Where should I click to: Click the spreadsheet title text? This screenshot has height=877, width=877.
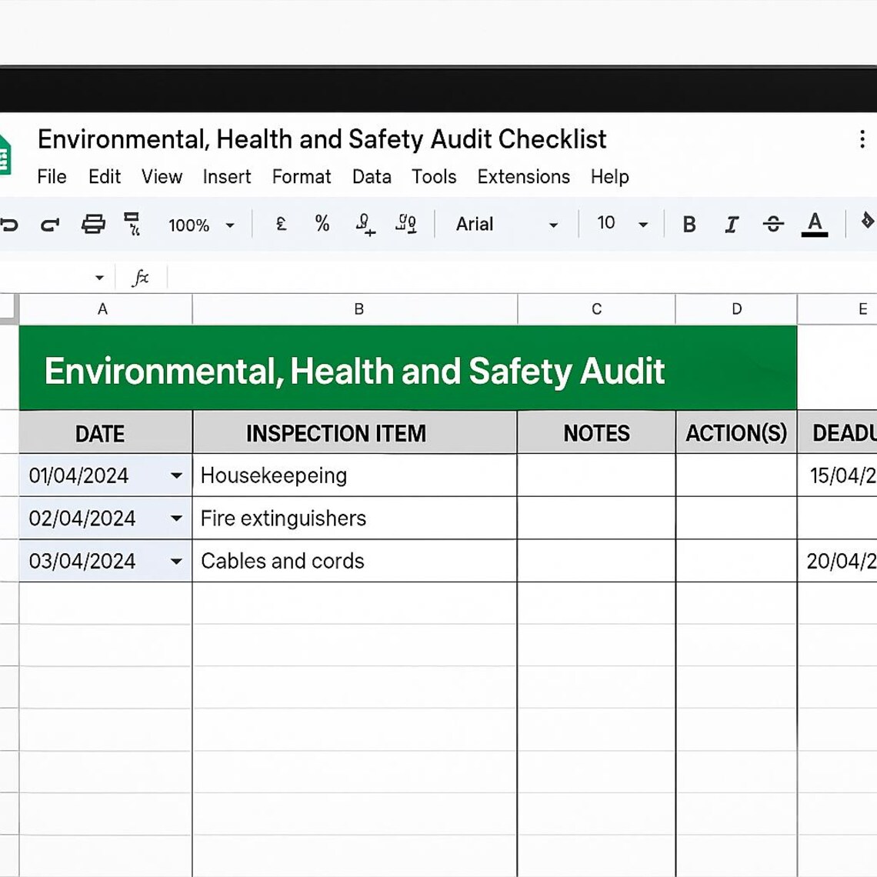[x=322, y=139]
